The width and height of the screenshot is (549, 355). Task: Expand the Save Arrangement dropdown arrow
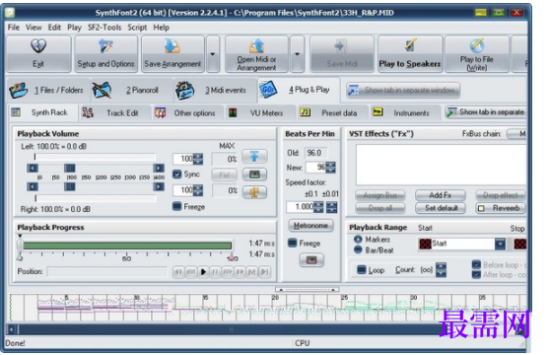pos(213,54)
